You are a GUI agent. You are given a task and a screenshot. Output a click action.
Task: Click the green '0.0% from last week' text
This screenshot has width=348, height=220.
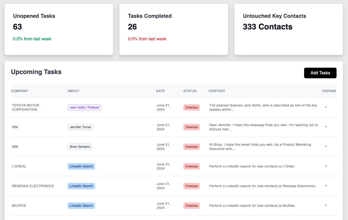coord(32,39)
